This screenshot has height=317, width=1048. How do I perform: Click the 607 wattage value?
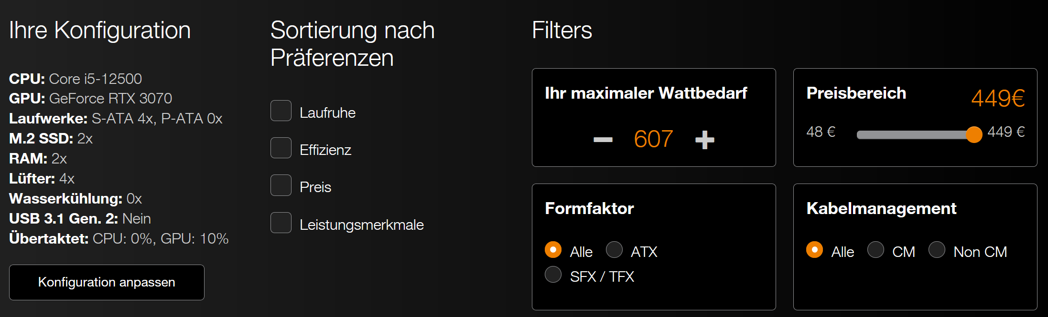(654, 139)
